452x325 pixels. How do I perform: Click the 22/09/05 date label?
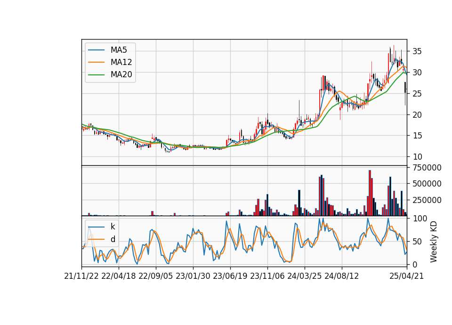[x=156, y=276]
